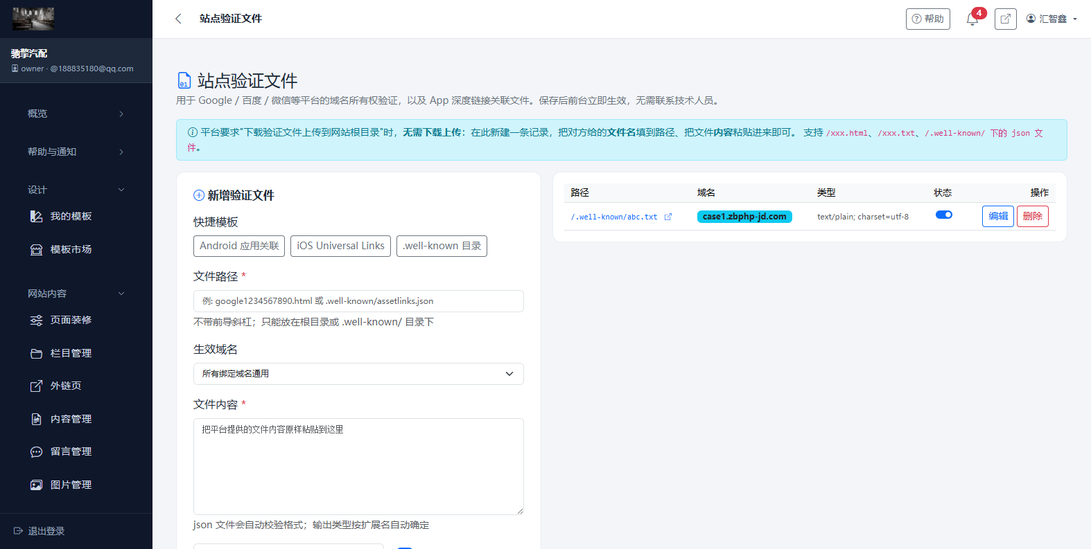Screen dimensions: 1091x549
Task: Expand the 概览 sidebar section
Action: (x=76, y=114)
